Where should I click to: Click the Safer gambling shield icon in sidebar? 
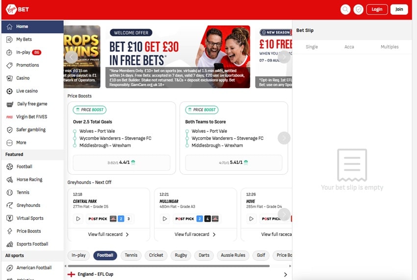[10, 130]
